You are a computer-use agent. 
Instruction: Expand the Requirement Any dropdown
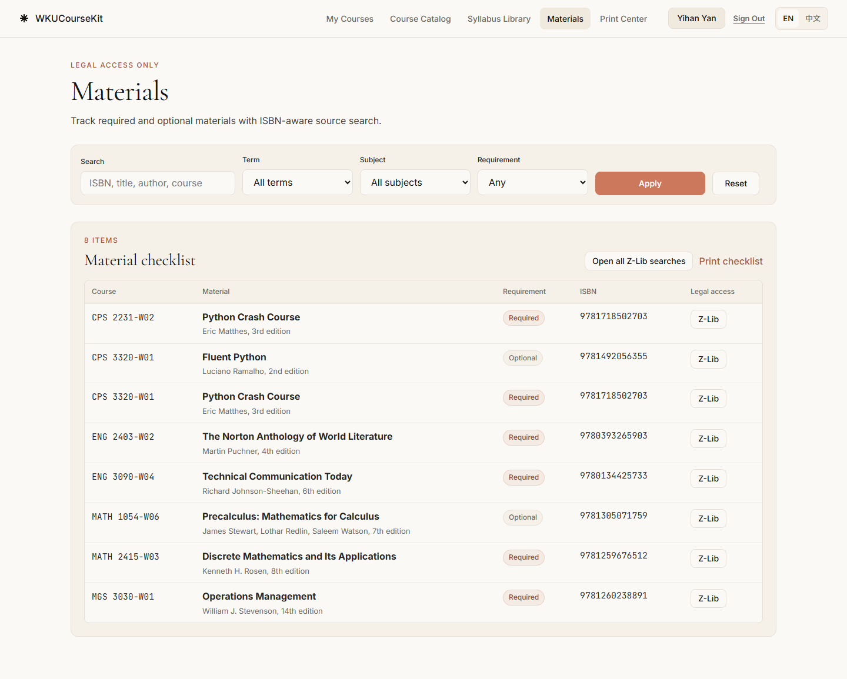click(x=533, y=182)
